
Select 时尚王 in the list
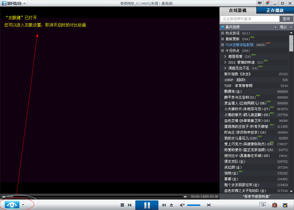(x=254, y=132)
